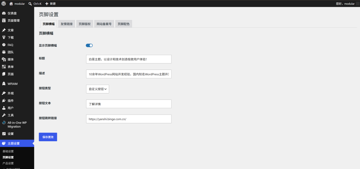Click the search magnifier icon
Viewport: 360px width, 169px height.
[30, 4]
